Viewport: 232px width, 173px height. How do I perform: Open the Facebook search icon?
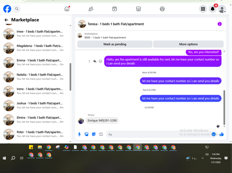pyautogui.click(x=17, y=9)
